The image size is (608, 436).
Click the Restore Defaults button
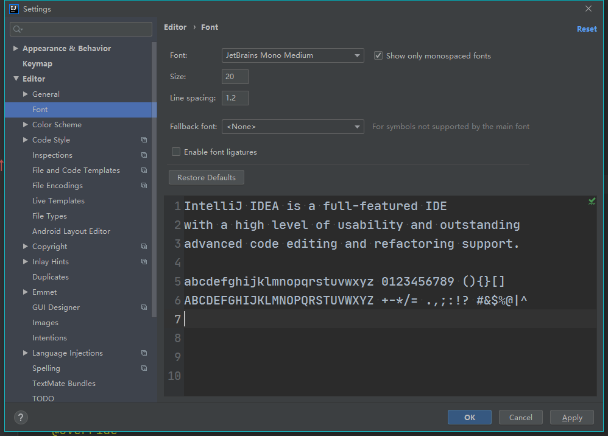pos(206,177)
